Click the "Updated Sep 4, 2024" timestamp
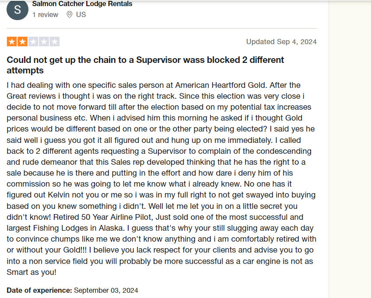 click(281, 42)
